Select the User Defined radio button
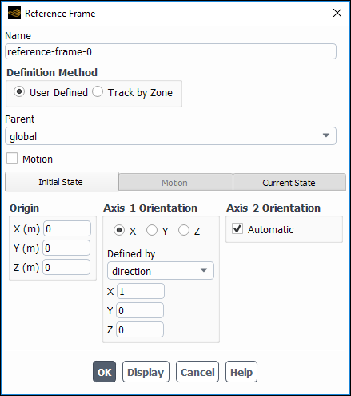Screen dimensions: 351x396 [19, 91]
